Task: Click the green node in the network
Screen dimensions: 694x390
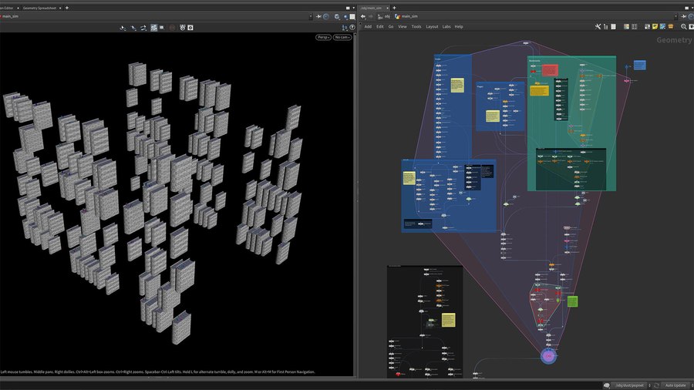Action: click(x=572, y=301)
